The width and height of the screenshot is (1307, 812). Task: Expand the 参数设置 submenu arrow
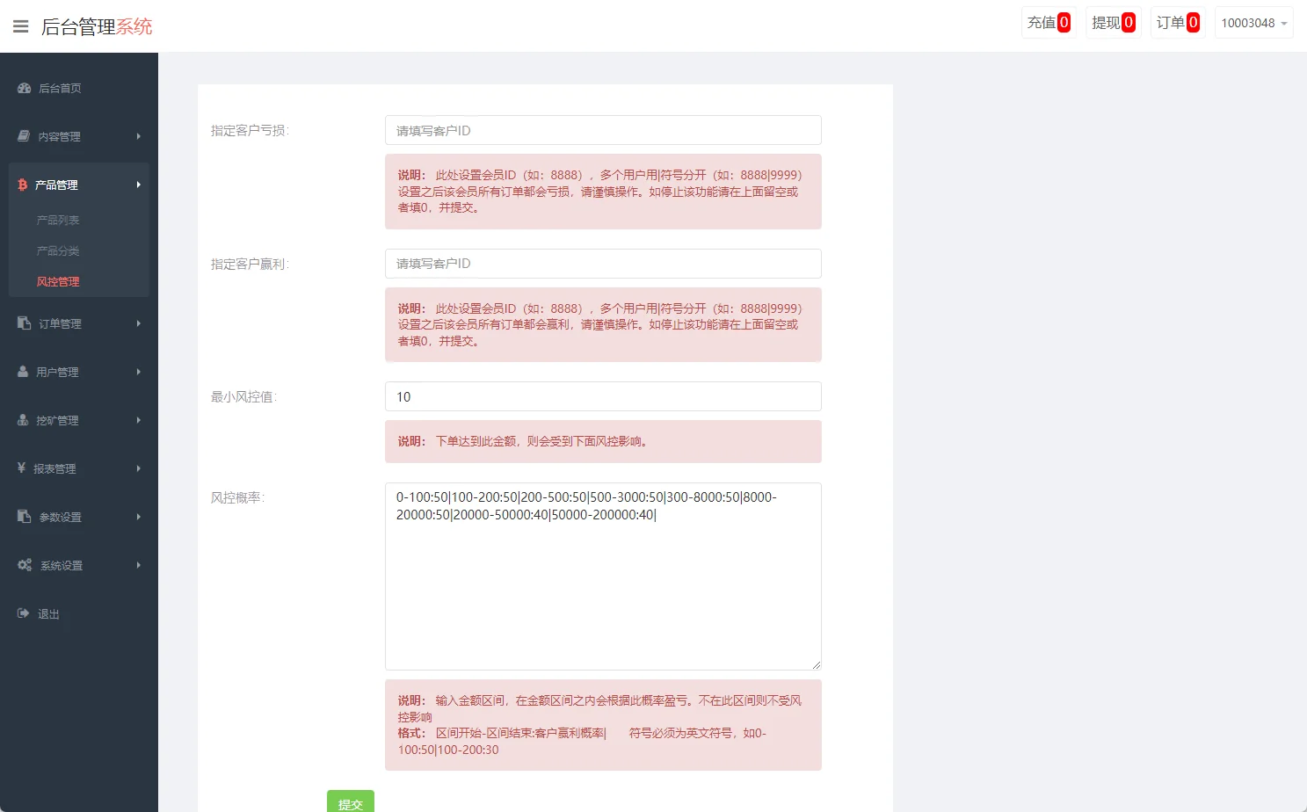click(x=139, y=517)
